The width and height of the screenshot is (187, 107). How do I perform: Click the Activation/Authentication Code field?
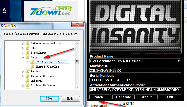(135, 90)
